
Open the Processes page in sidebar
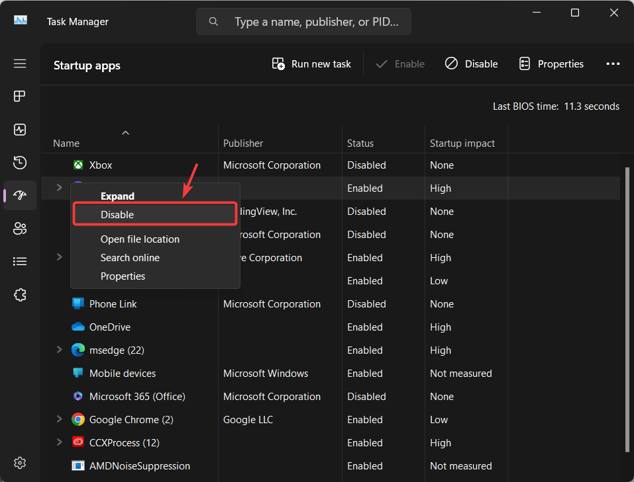coord(20,97)
